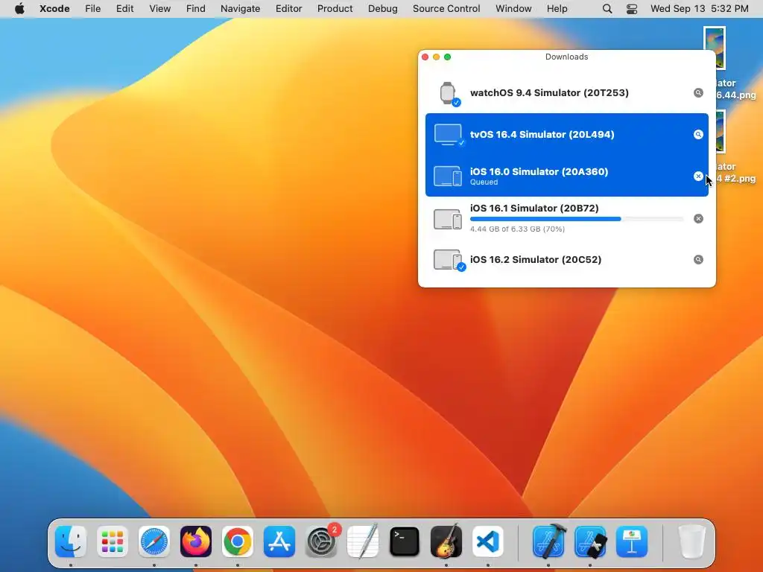Select the iOS 16.1 Simulator (20B72) text
This screenshot has width=763, height=572.
[534, 209]
